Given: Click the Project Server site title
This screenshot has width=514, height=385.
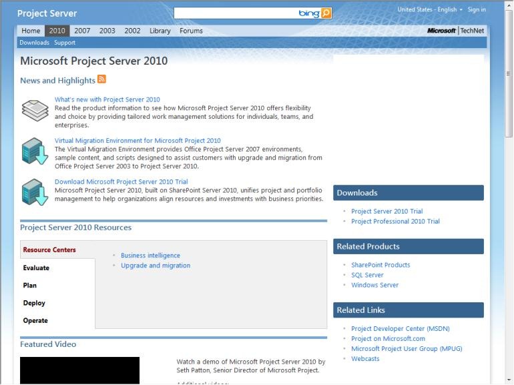Looking at the screenshot, I should point(47,13).
